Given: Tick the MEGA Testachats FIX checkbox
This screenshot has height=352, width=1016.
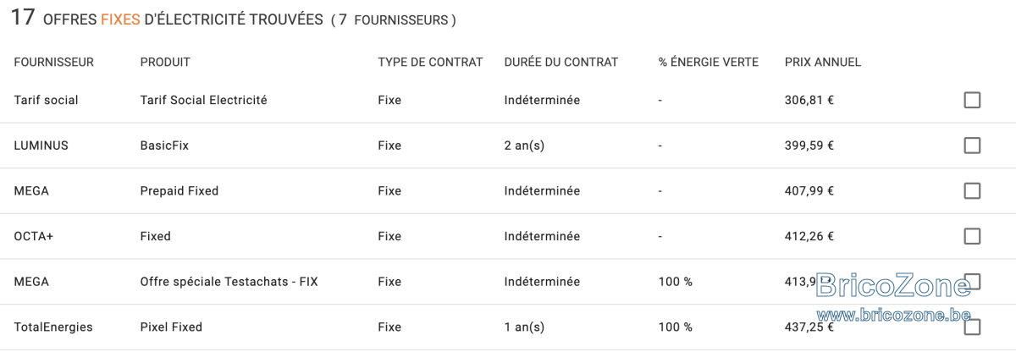Looking at the screenshot, I should [972, 282].
